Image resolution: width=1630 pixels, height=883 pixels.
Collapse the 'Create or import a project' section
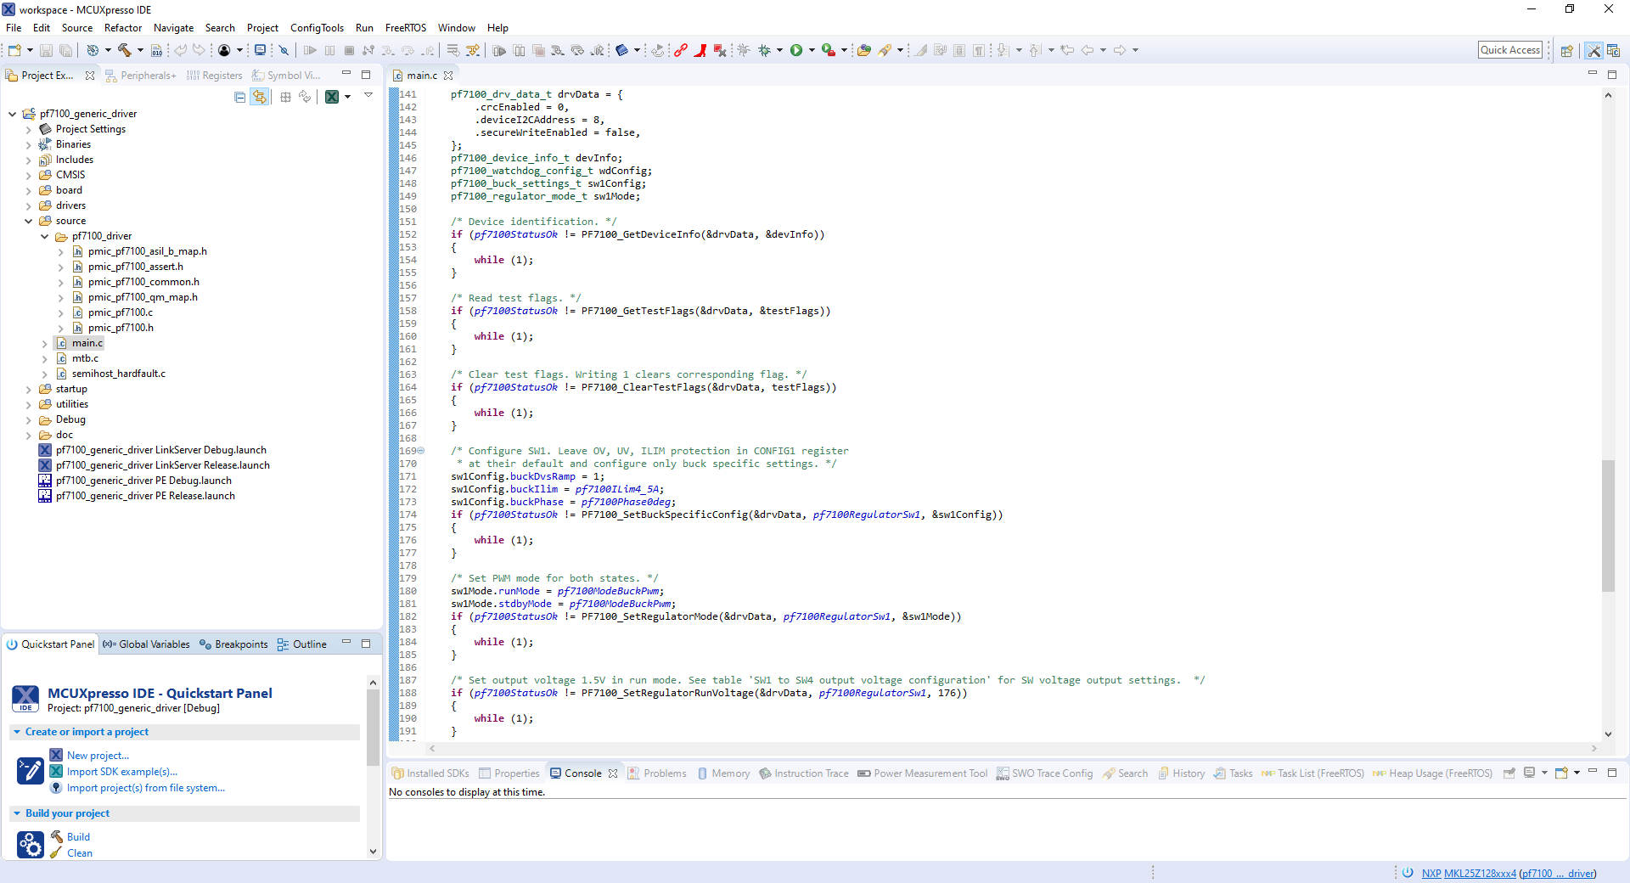tap(17, 732)
